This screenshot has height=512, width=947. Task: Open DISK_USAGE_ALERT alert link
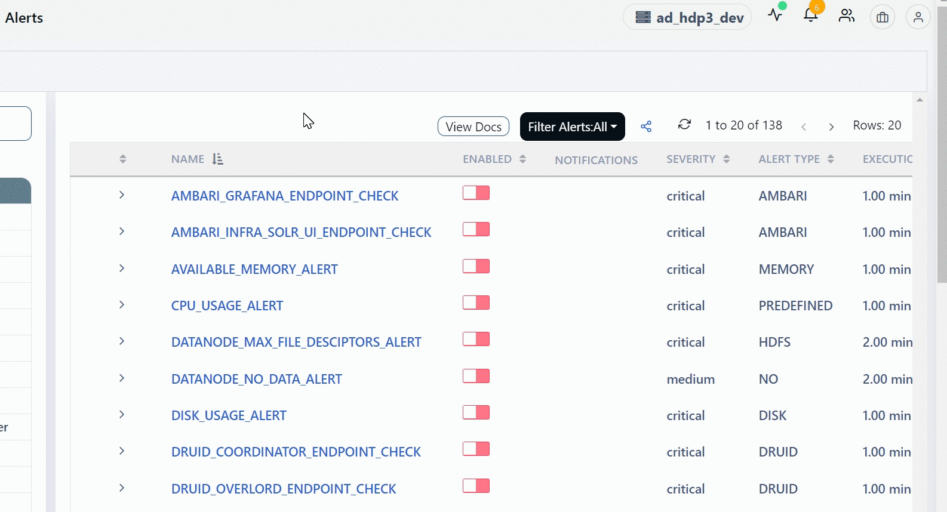(229, 415)
